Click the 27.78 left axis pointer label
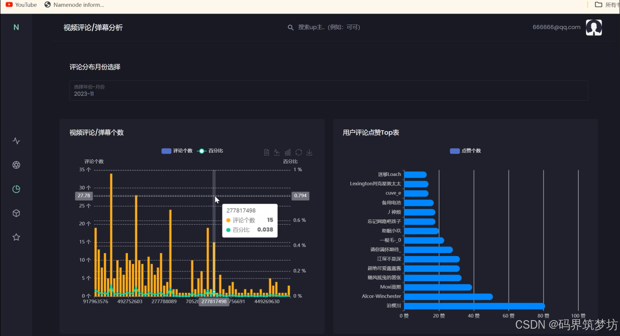Viewport: 620px width, 336px height. pos(84,196)
